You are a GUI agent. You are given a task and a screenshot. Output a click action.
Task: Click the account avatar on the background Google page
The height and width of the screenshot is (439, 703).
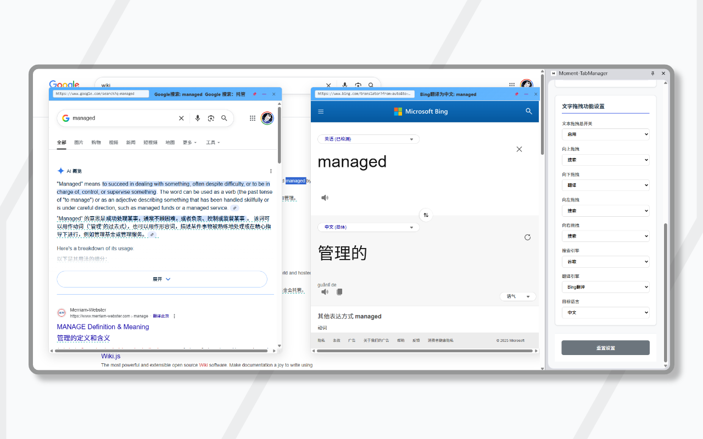tap(527, 85)
